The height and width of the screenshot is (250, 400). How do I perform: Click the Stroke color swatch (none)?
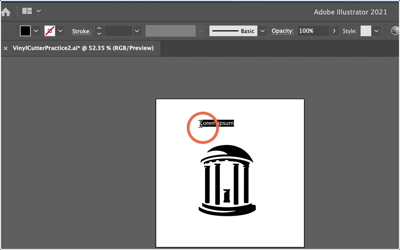click(x=50, y=31)
